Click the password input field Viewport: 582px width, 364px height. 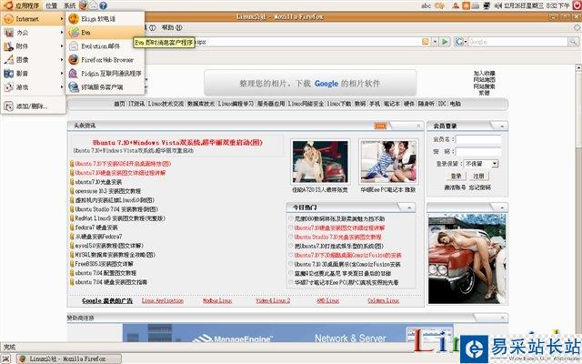point(478,152)
